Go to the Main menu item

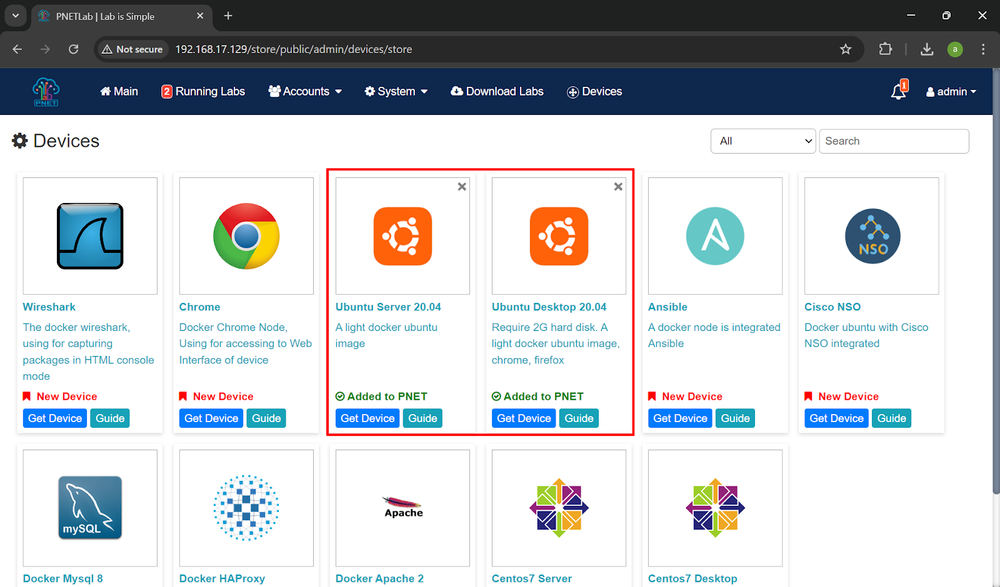[x=119, y=91]
